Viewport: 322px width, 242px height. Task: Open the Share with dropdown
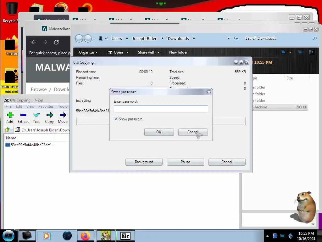149,52
